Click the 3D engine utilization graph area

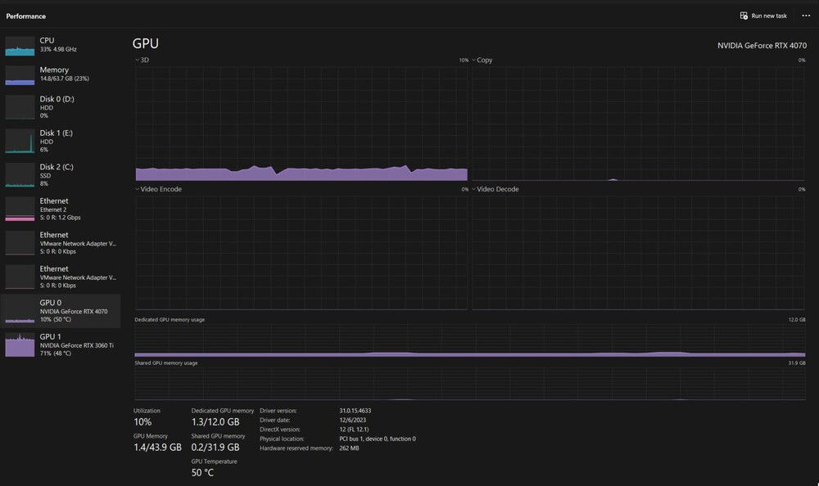pos(301,123)
